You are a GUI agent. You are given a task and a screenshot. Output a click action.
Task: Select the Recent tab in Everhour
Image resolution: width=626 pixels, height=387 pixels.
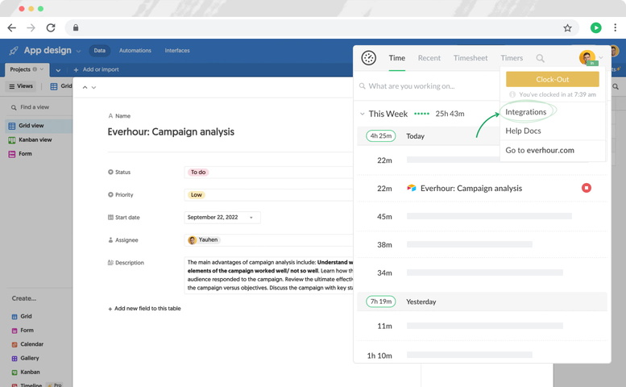pos(429,58)
